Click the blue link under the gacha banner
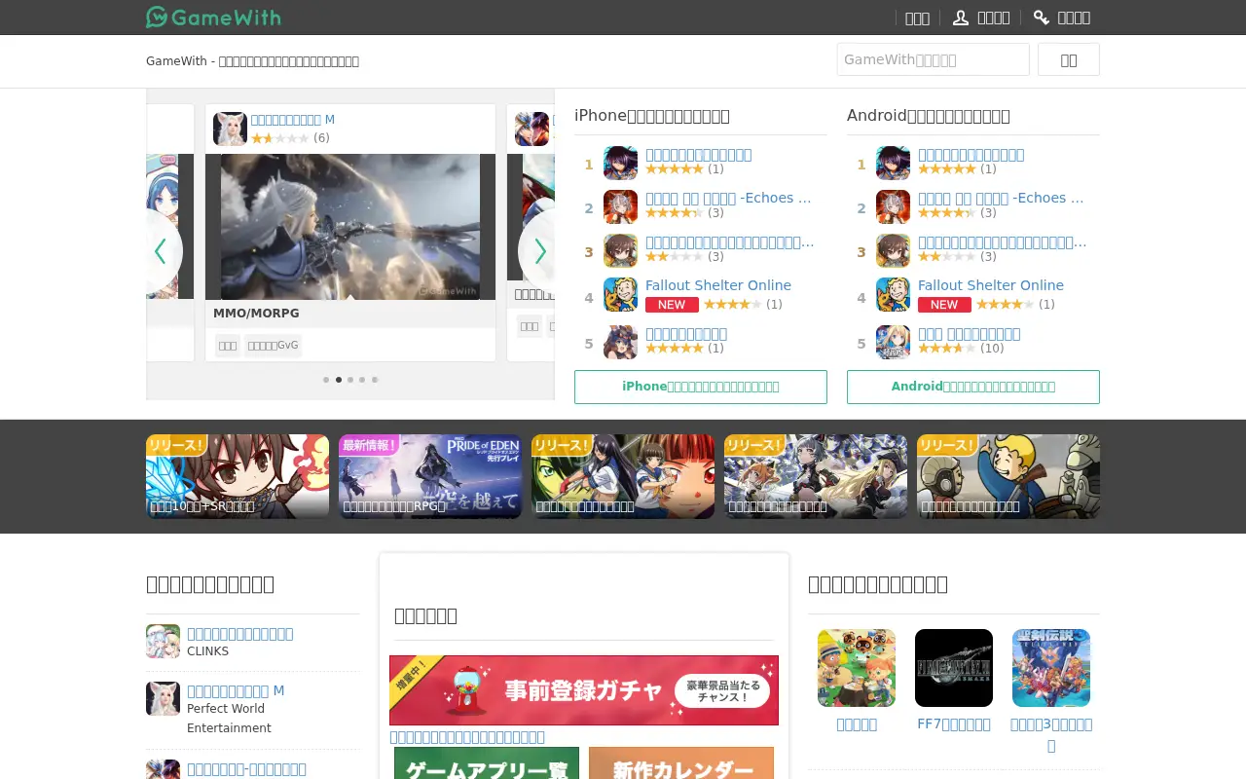1246x779 pixels. pyautogui.click(x=467, y=737)
